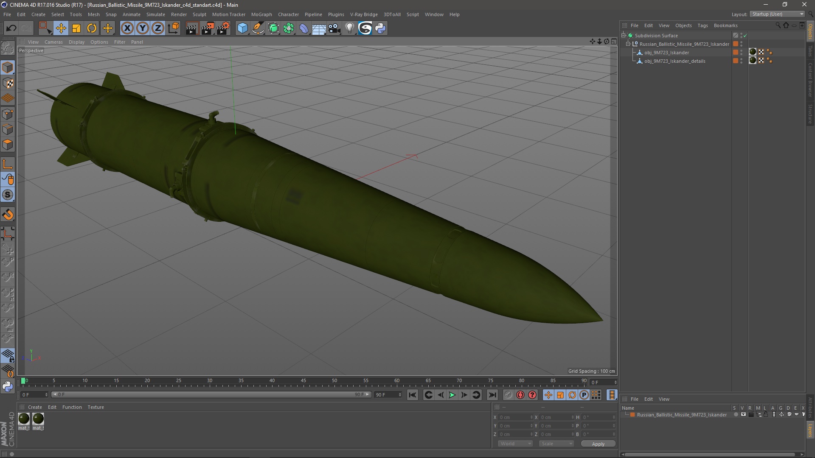Image resolution: width=815 pixels, height=458 pixels.
Task: Collapse the Subdivision Surface tree node
Action: click(x=624, y=36)
